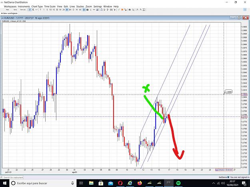Image resolution: width=250 pixels, height=187 pixels.
Task: Switch to weekly W time scale
Action: tap(77, 10)
